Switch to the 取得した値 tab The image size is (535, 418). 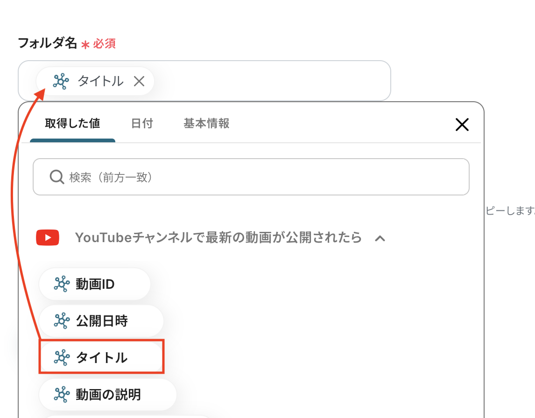tap(72, 124)
